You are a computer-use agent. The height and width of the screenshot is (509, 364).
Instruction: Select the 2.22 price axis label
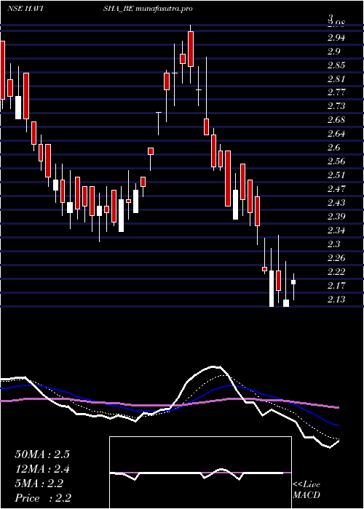click(336, 272)
